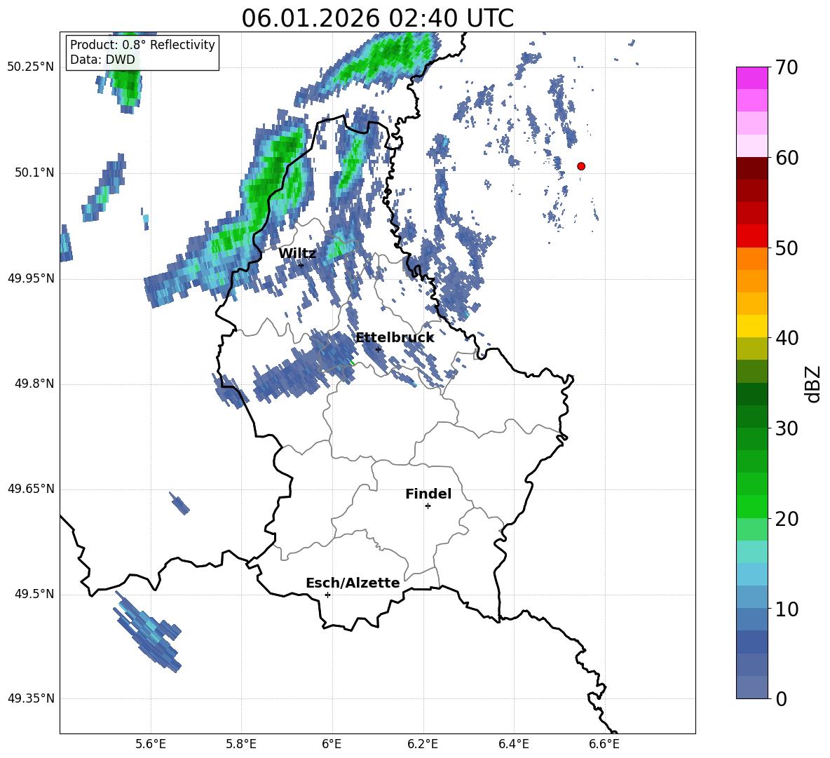The width and height of the screenshot is (830, 758).
Task: Click the Esch/Alzette station cross marker
Action: [x=327, y=595]
